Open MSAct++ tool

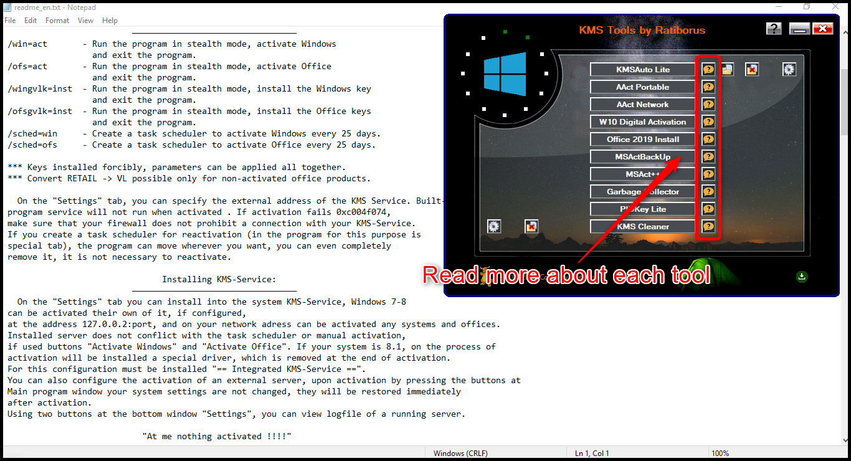pos(643,174)
